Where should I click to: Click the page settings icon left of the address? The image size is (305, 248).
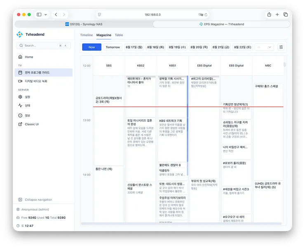(x=100, y=14)
